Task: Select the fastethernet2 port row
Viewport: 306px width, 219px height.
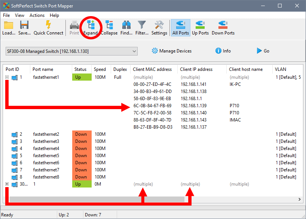Action: point(153,134)
